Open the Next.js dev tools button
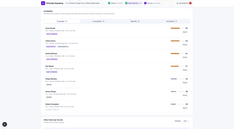Image resolution: width=234 pixels, height=129 pixels. (5, 124)
